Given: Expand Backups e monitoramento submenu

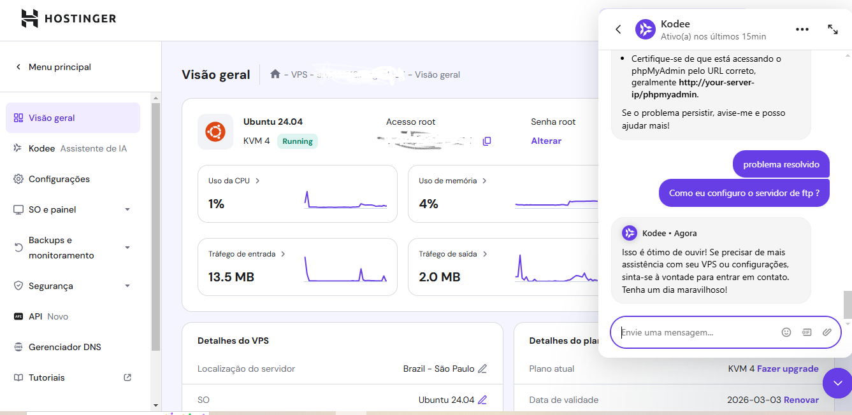Looking at the screenshot, I should 127,248.
